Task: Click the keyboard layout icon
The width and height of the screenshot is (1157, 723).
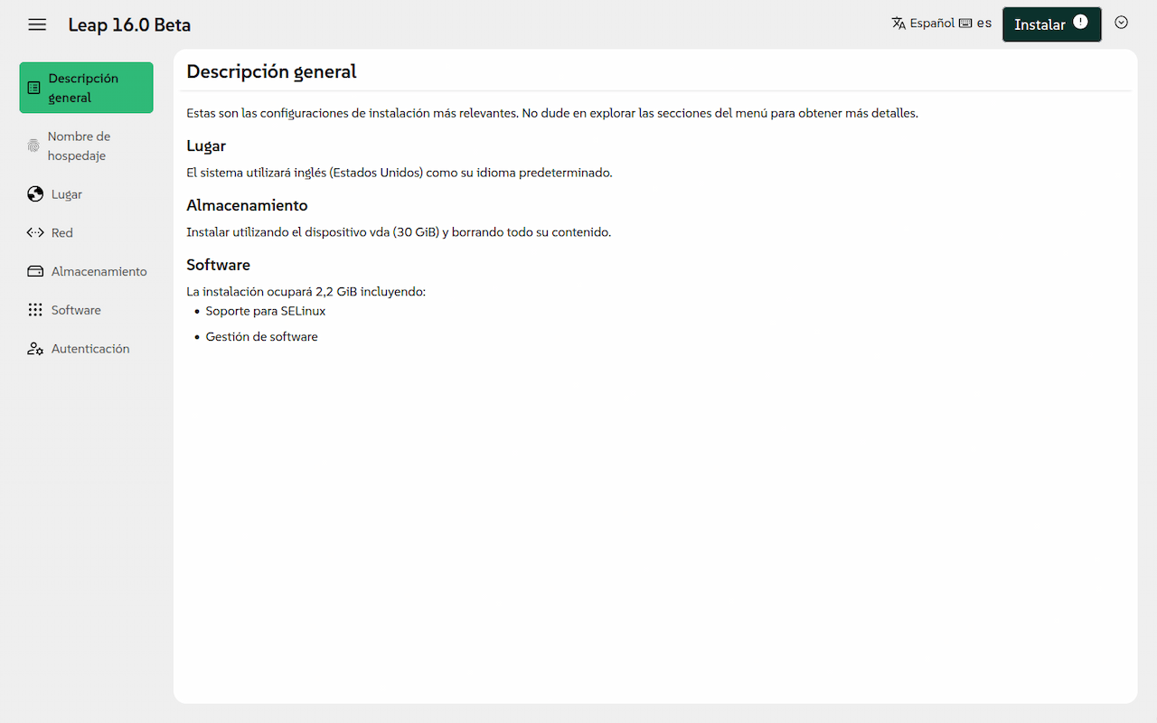Action: point(965,23)
